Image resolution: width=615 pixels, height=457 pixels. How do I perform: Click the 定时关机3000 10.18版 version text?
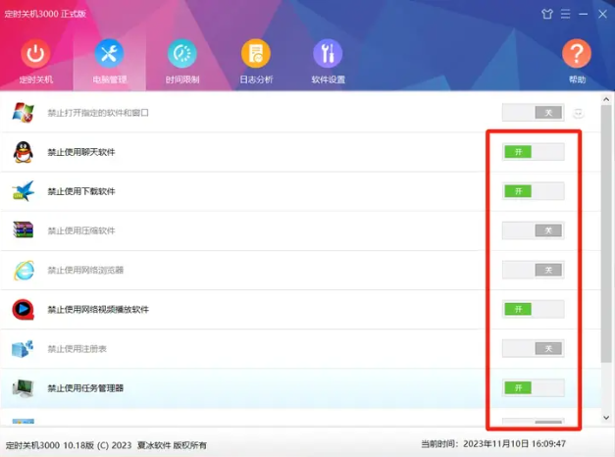[50, 445]
